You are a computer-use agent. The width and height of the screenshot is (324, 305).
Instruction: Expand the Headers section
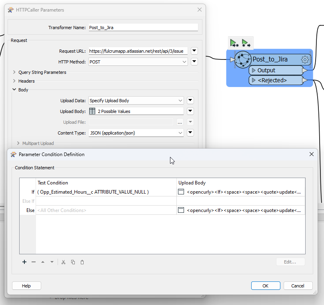tap(14, 81)
